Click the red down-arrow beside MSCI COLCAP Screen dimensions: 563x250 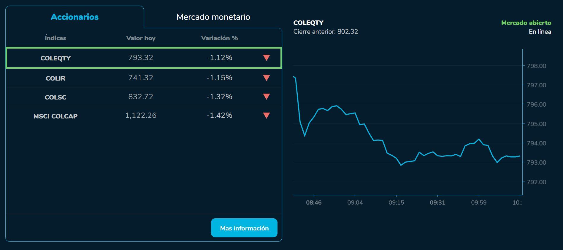(266, 116)
